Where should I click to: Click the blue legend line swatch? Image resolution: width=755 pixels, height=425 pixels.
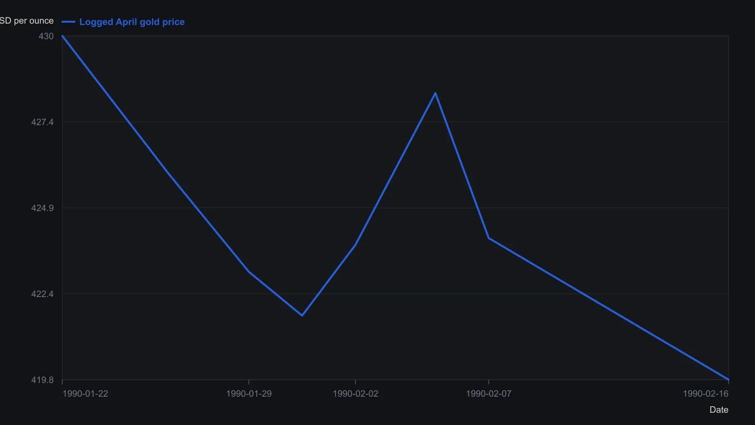[x=68, y=22]
